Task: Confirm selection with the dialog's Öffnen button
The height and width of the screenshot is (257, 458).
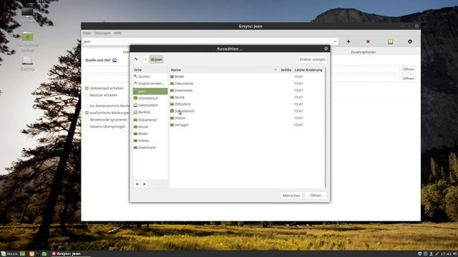Action: point(316,196)
